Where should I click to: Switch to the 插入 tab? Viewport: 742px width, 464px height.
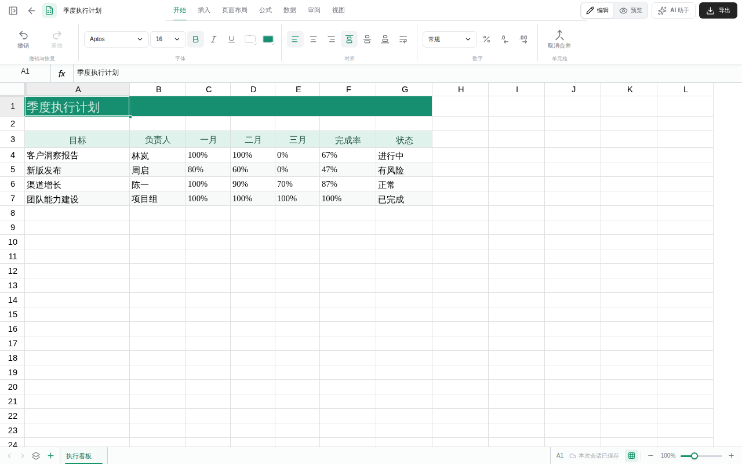[x=204, y=10]
